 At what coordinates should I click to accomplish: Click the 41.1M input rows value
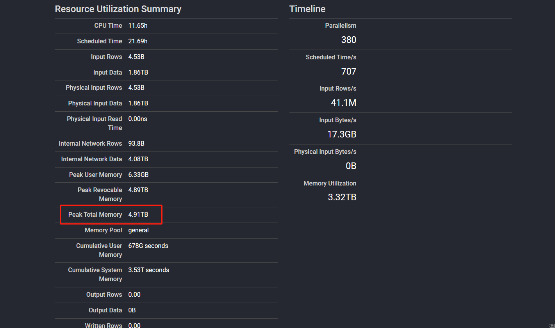[344, 103]
